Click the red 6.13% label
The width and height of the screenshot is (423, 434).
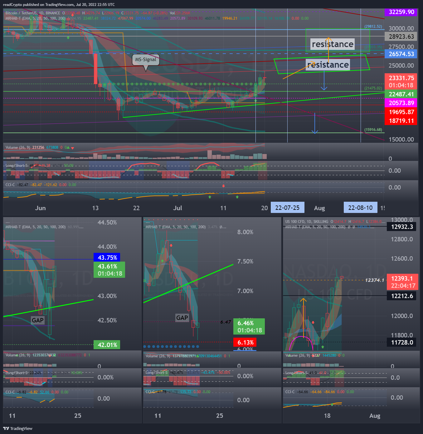[245, 342]
